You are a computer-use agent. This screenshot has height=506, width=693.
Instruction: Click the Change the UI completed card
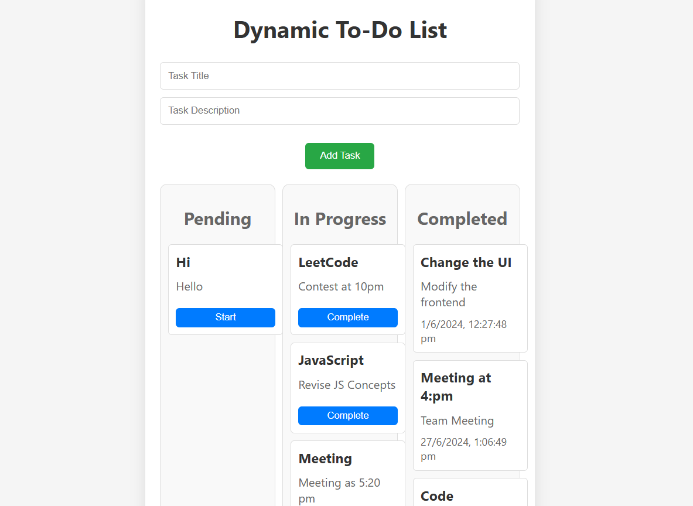click(x=470, y=298)
